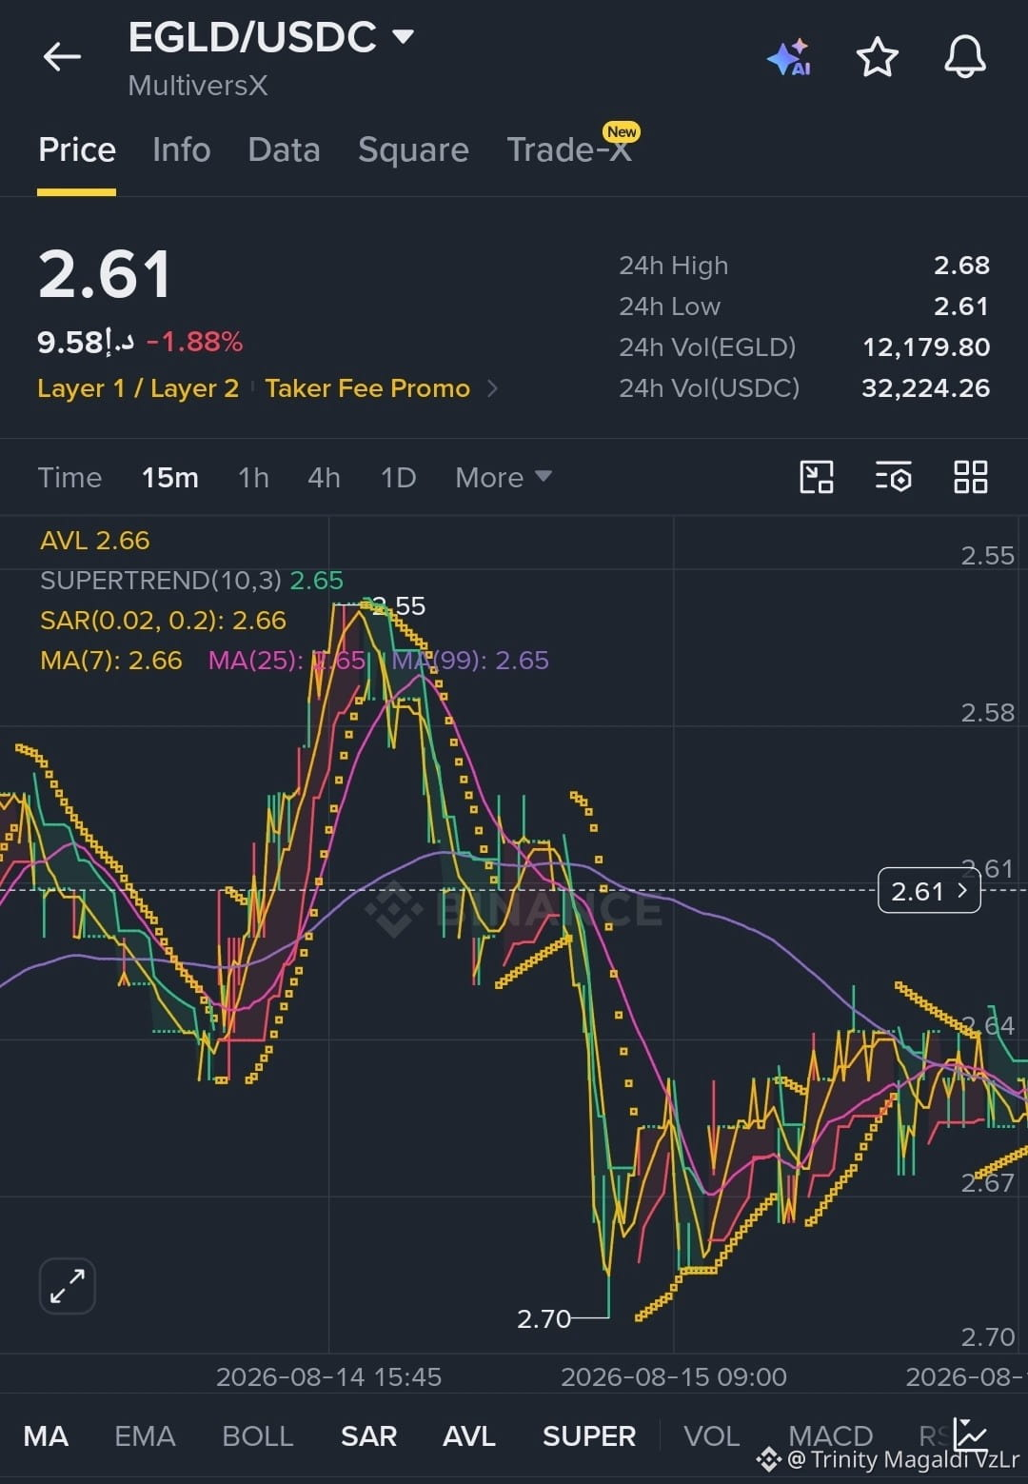Viewport: 1028px width, 1484px height.
Task: Tap the 2026-08-14 15:45 time axis label
Action: pos(329,1376)
